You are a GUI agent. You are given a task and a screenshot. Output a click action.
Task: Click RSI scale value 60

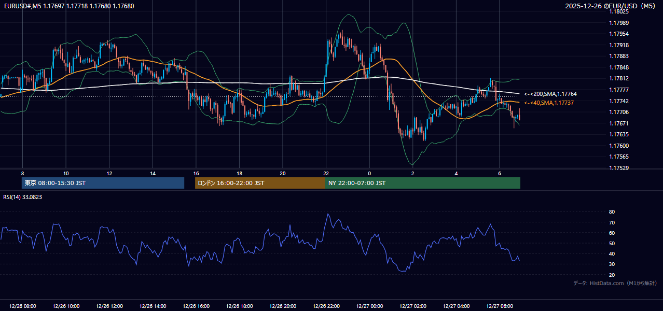click(612, 233)
